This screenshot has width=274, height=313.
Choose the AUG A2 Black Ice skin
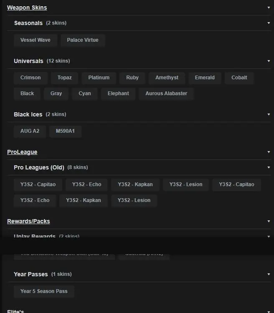pos(30,131)
